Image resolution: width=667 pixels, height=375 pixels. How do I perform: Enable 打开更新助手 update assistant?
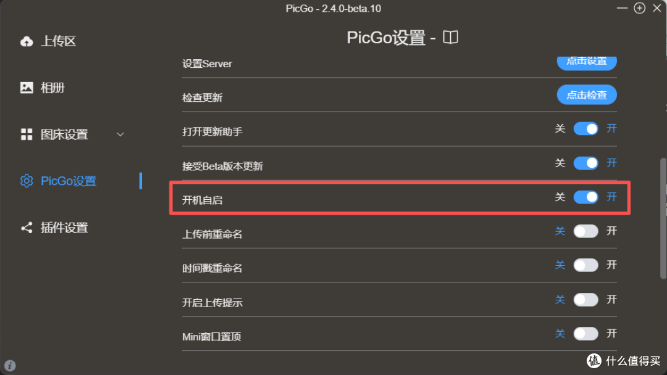point(586,128)
